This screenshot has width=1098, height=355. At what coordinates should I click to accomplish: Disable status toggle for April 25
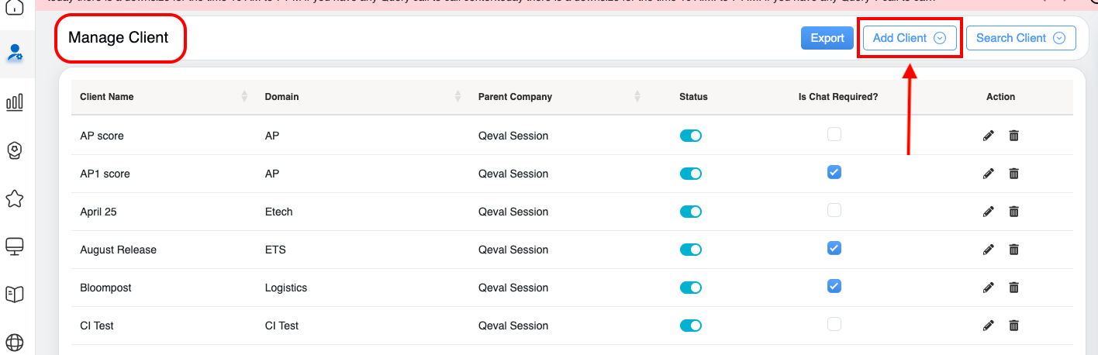coord(690,212)
